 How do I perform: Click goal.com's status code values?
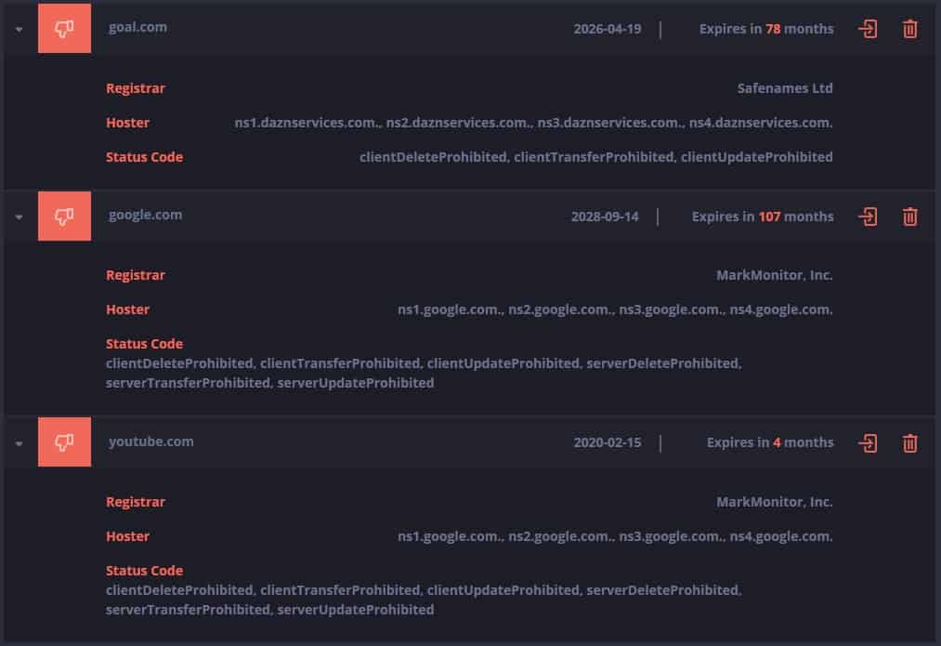coord(596,157)
